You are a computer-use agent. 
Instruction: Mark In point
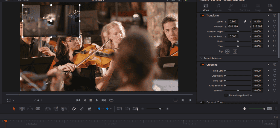point(183,100)
